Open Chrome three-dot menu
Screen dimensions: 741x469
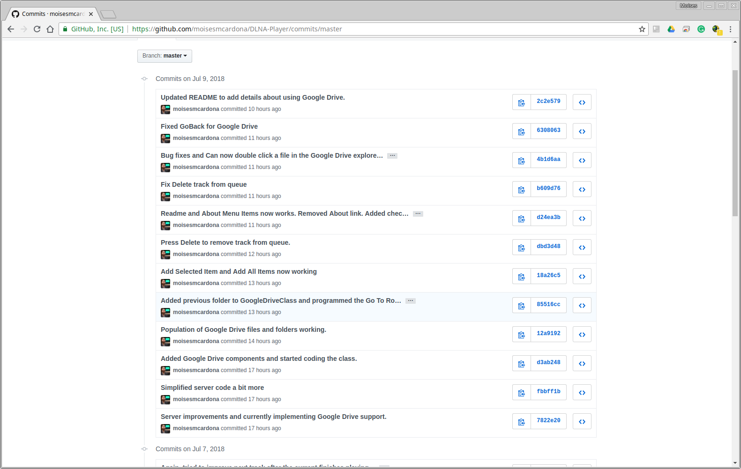[730, 29]
